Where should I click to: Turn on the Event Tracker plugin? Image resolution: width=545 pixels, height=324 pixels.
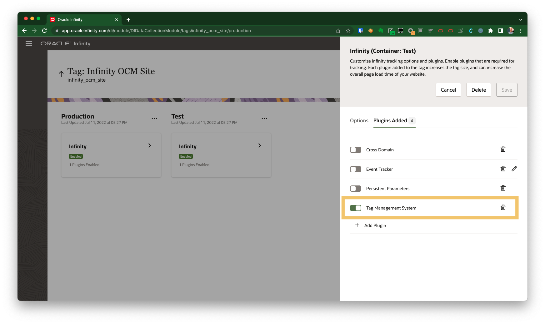point(355,169)
